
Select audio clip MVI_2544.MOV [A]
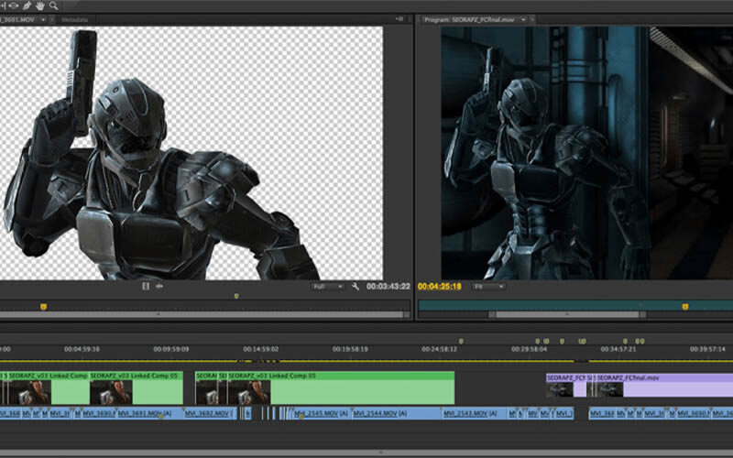click(397, 413)
